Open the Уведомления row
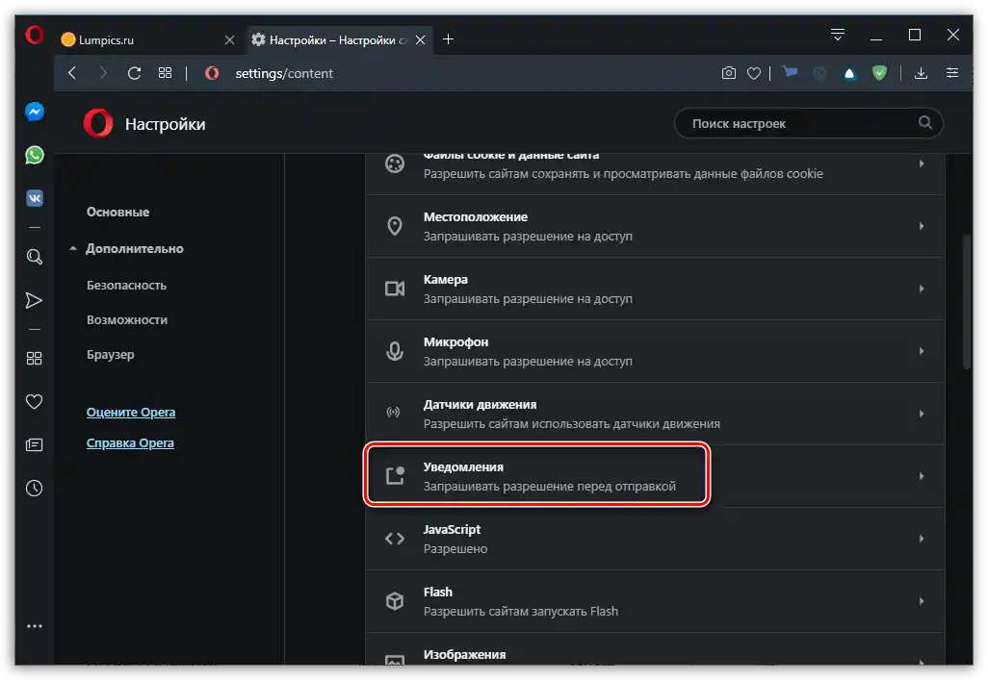Viewport: 988px width, 680px height. pyautogui.click(x=655, y=476)
